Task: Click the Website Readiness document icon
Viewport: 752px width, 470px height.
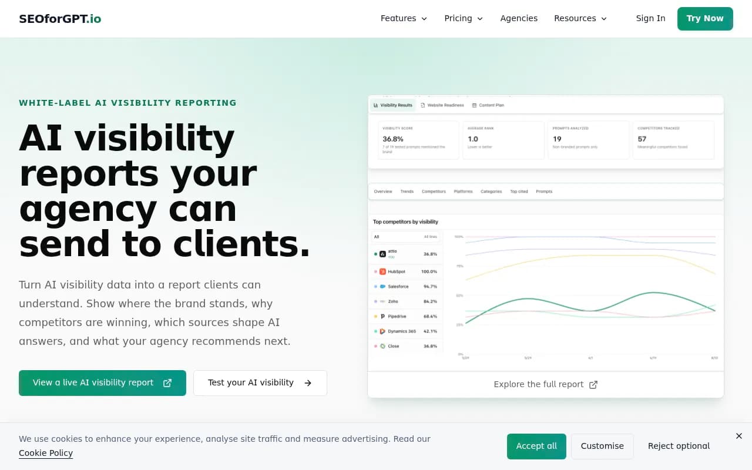Action: coord(423,105)
